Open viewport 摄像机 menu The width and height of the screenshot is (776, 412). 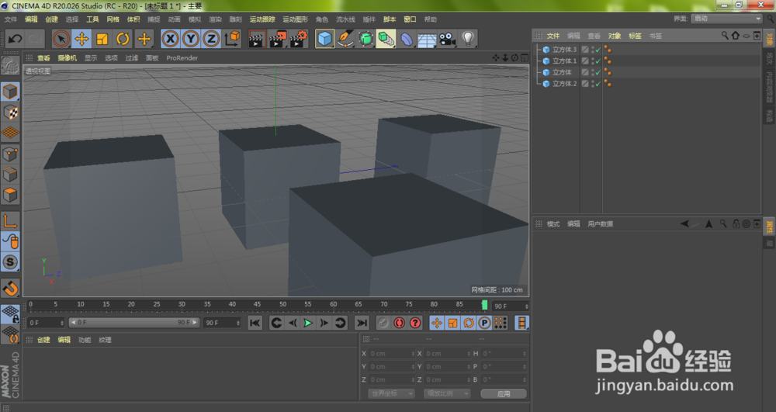pos(68,58)
